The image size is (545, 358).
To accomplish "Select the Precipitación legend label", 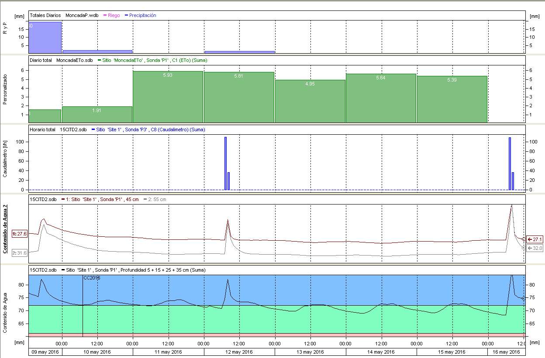I will pyautogui.click(x=143, y=15).
